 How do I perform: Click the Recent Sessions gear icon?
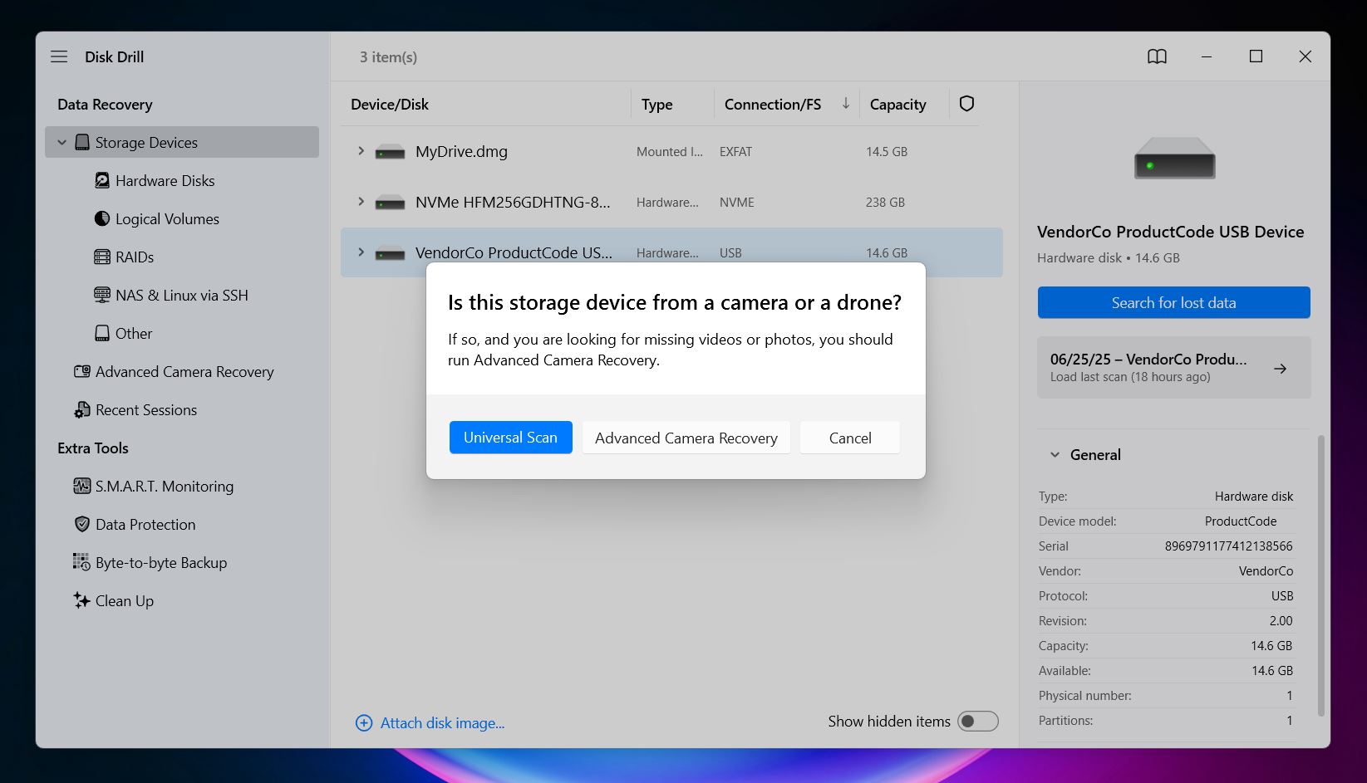click(82, 410)
